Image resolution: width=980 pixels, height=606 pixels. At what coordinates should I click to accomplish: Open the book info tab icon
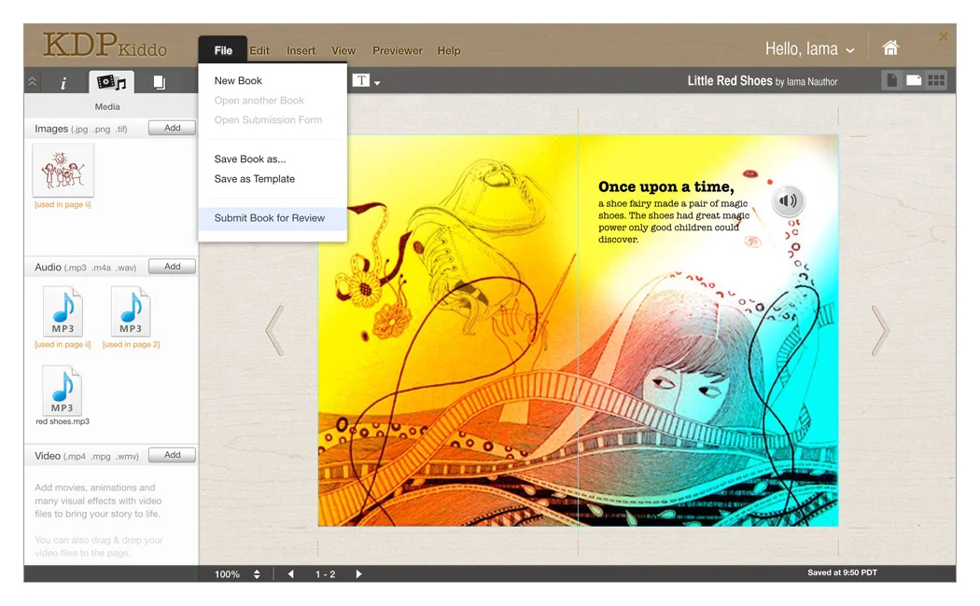pos(63,83)
